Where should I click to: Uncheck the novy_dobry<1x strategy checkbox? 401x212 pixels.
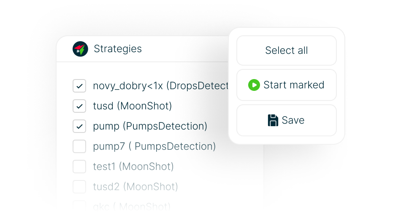point(79,86)
